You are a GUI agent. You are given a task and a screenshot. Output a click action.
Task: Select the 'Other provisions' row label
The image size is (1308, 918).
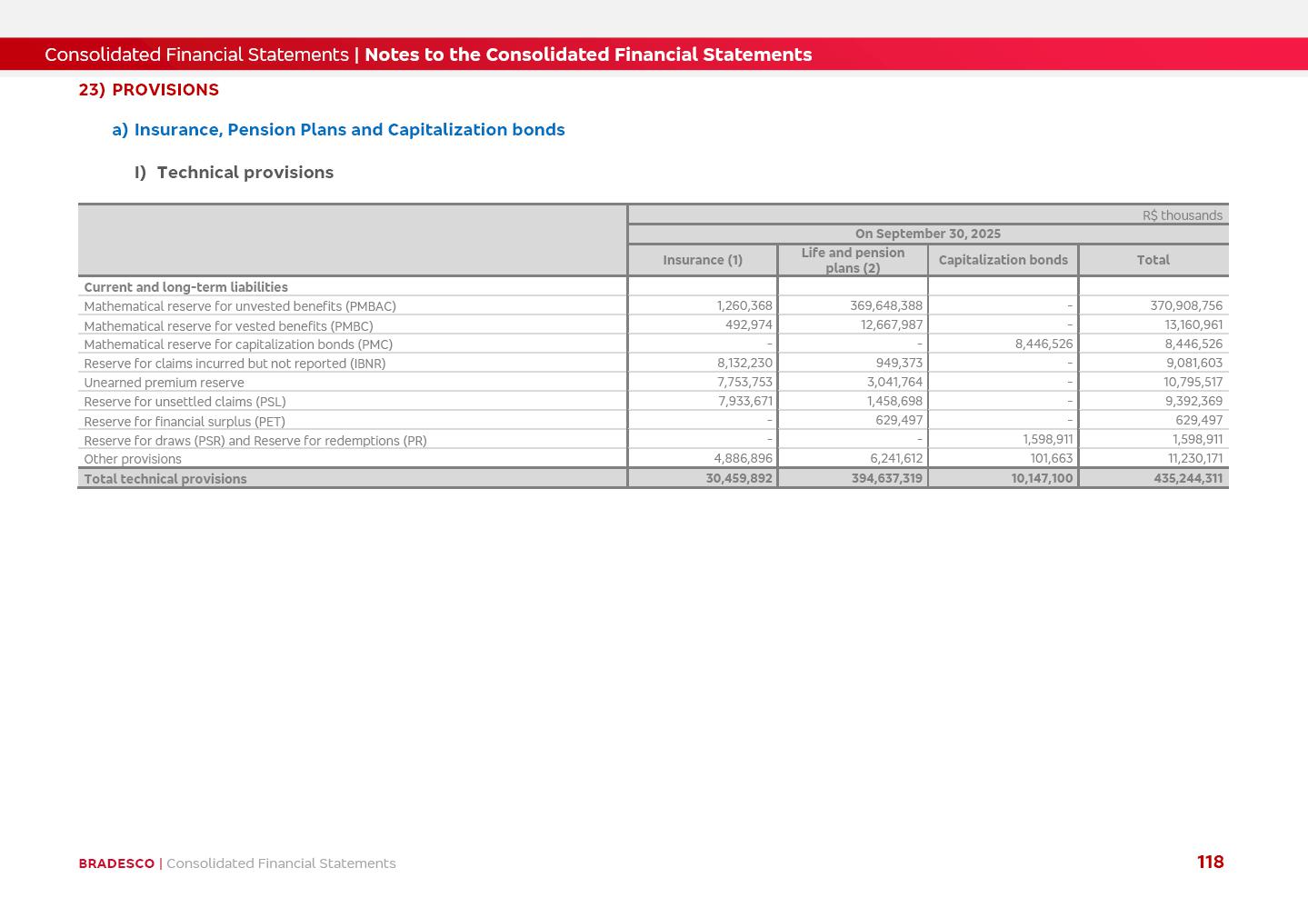pyautogui.click(x=133, y=459)
